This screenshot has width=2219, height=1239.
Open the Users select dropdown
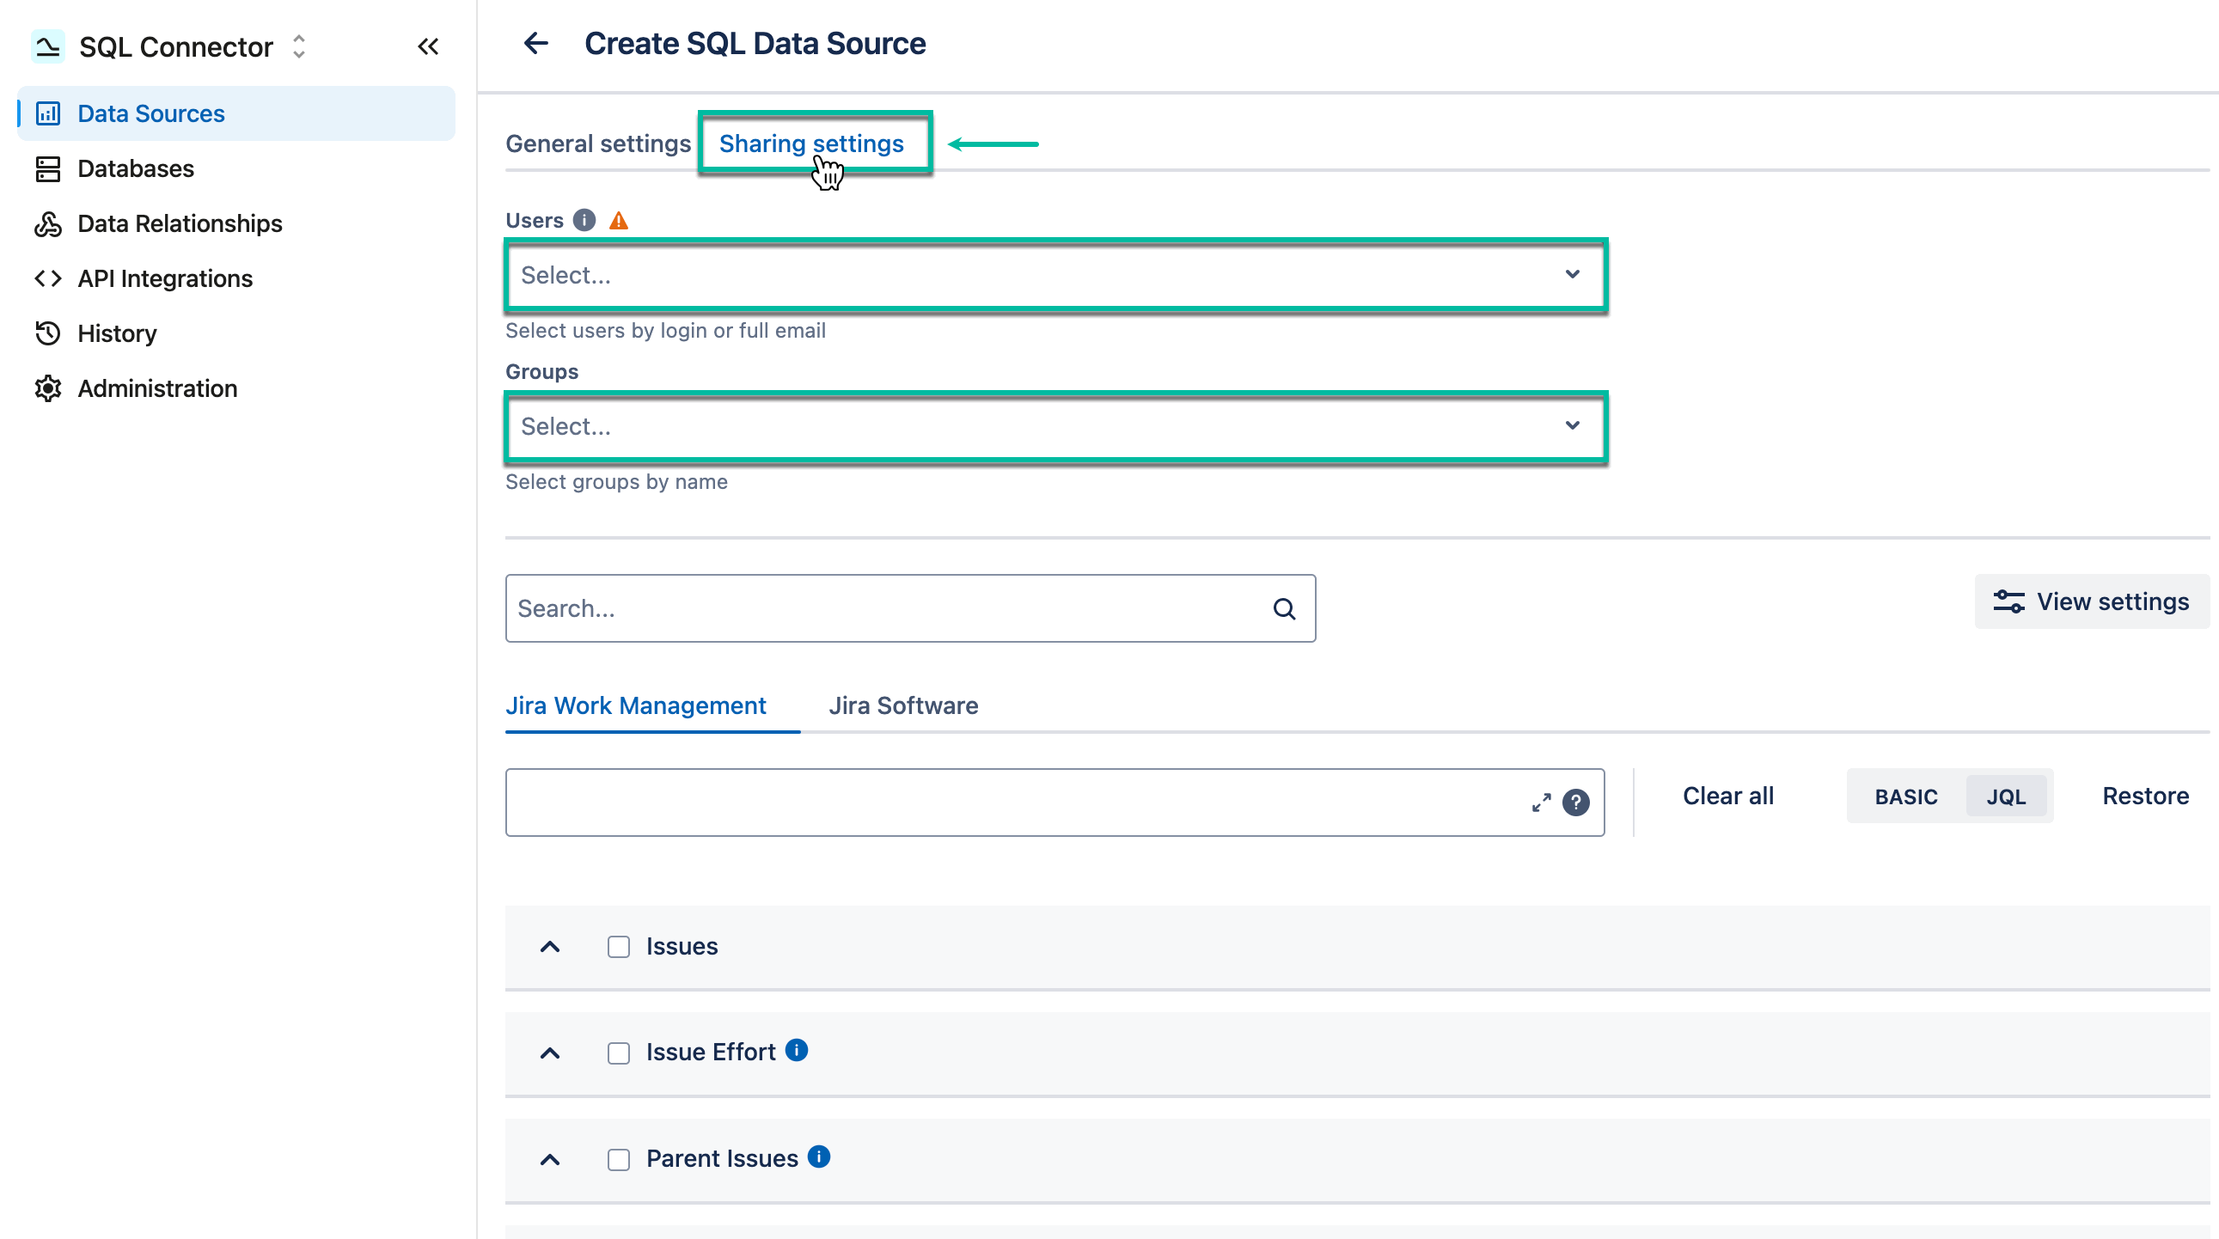click(1055, 276)
